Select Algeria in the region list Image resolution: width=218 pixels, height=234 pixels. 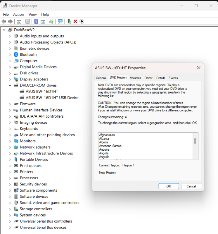[104, 142]
